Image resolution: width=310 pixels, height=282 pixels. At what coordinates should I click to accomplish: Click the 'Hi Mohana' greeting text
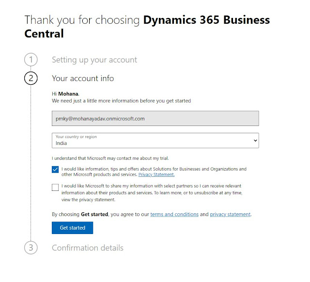click(65, 94)
